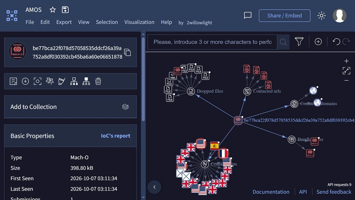This screenshot has height=200, width=355.
Task: Center the view on the selected node
Action: coord(37,81)
